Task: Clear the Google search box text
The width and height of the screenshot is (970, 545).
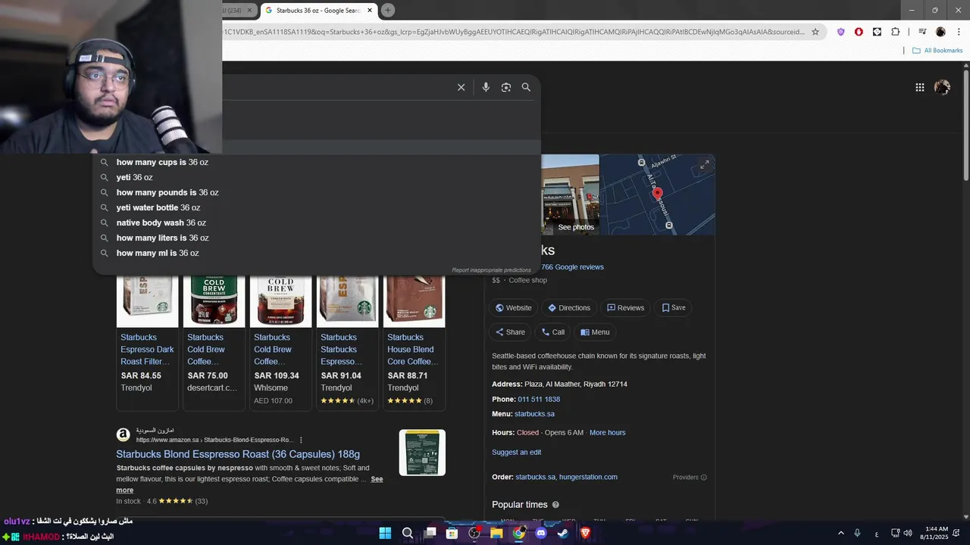Action: (x=461, y=87)
